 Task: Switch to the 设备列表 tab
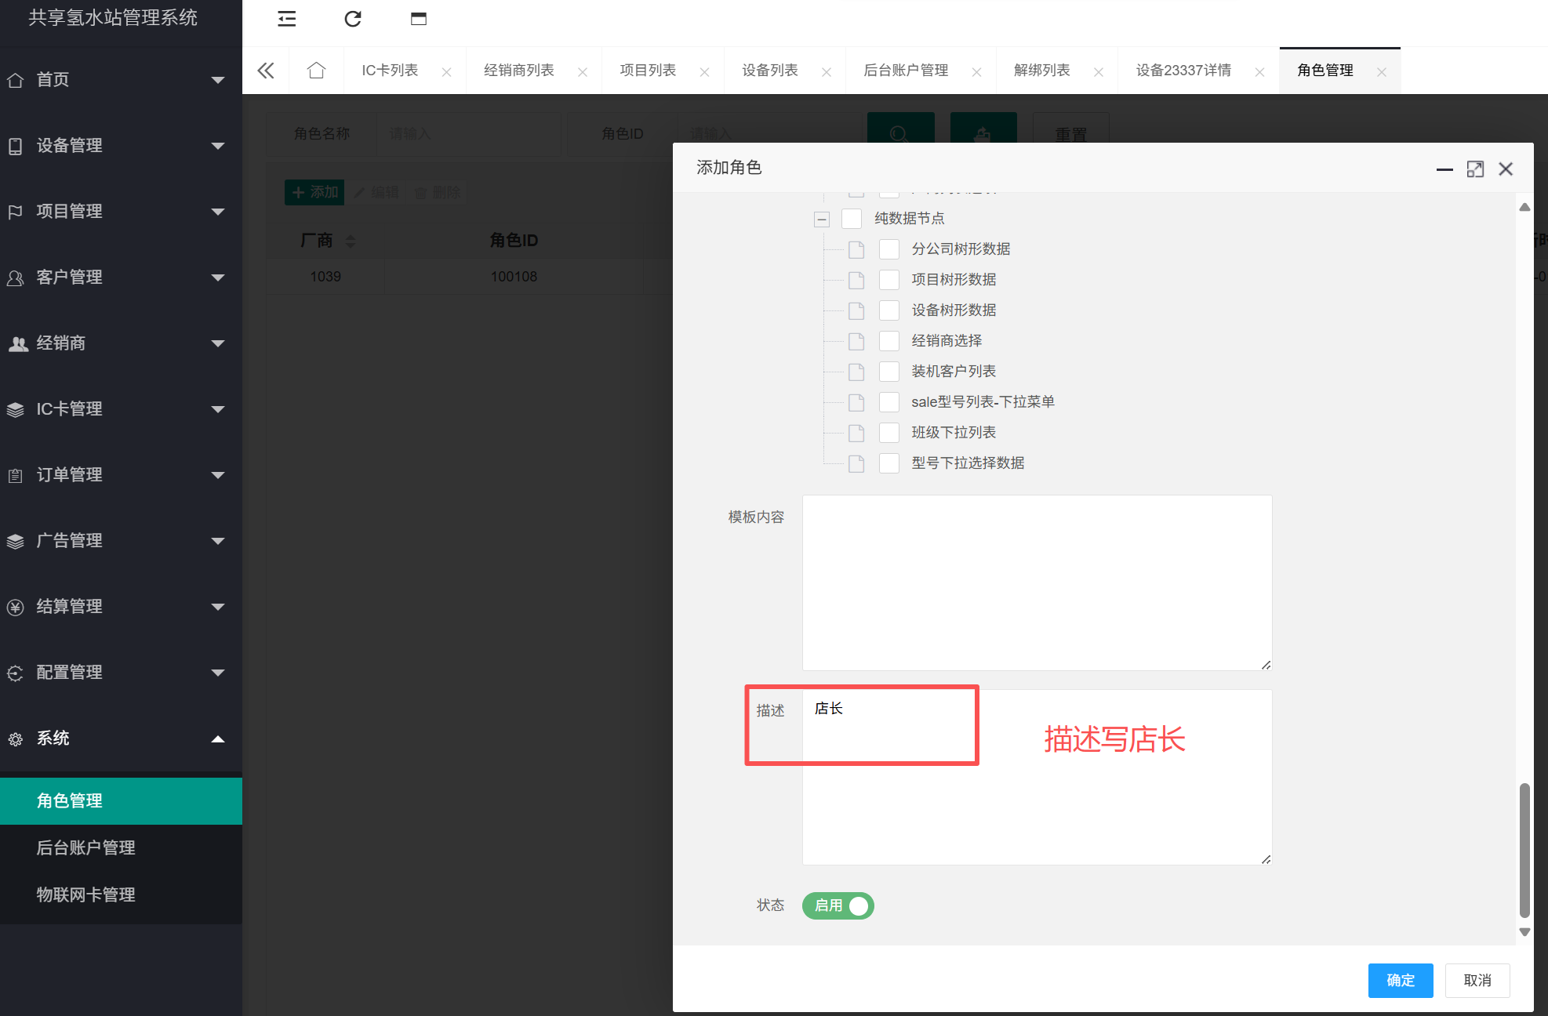[770, 71]
